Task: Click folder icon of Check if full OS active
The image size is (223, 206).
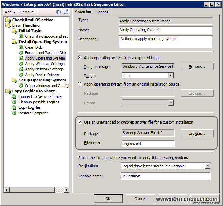Action: click(8, 20)
